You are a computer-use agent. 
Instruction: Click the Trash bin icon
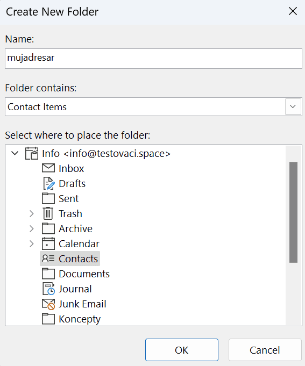(x=48, y=213)
